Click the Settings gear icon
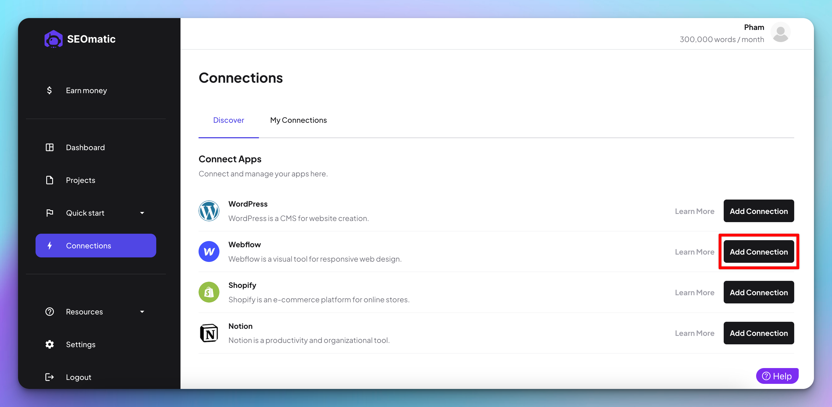The width and height of the screenshot is (832, 407). point(49,344)
